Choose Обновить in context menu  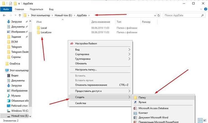tap(100, 63)
